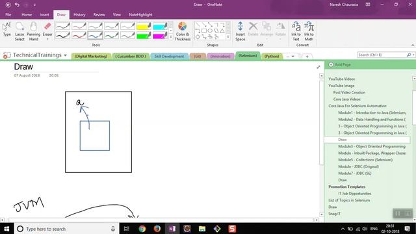
Task: Open the Python section tab
Action: point(272,57)
